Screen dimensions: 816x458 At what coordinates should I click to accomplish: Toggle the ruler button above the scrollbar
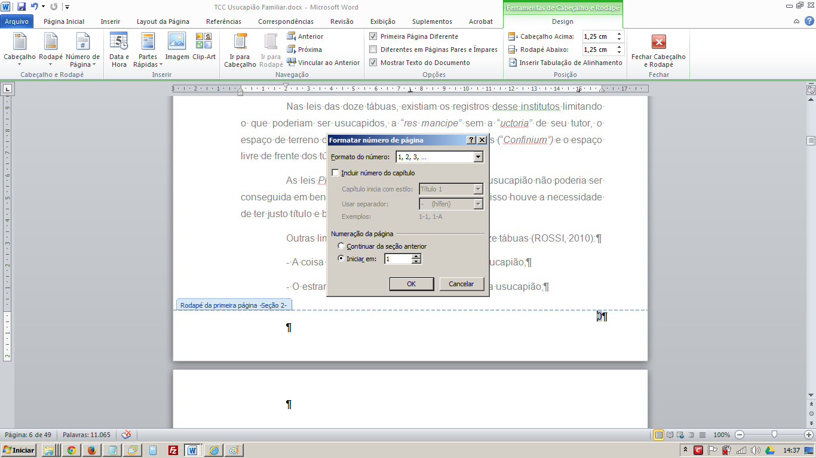(x=811, y=90)
